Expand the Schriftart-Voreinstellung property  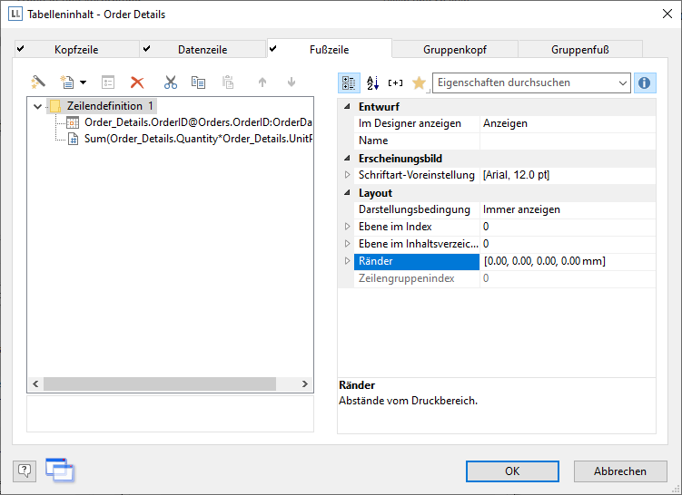tap(347, 175)
